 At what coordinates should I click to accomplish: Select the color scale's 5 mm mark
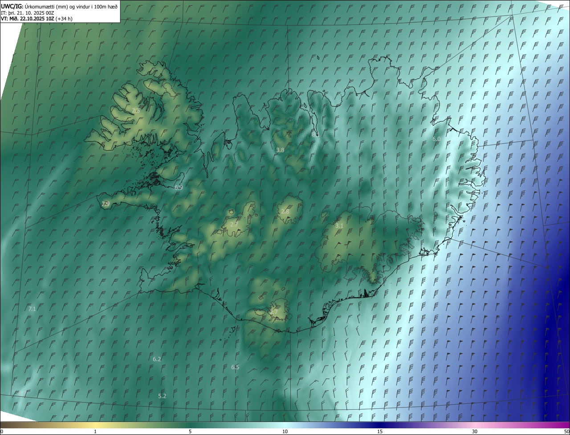[190, 432]
